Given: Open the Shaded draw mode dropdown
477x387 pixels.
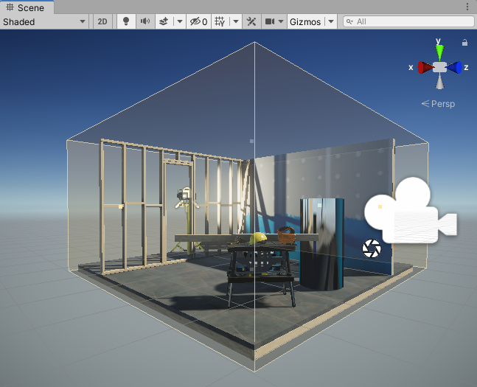Looking at the screenshot, I should click(44, 21).
